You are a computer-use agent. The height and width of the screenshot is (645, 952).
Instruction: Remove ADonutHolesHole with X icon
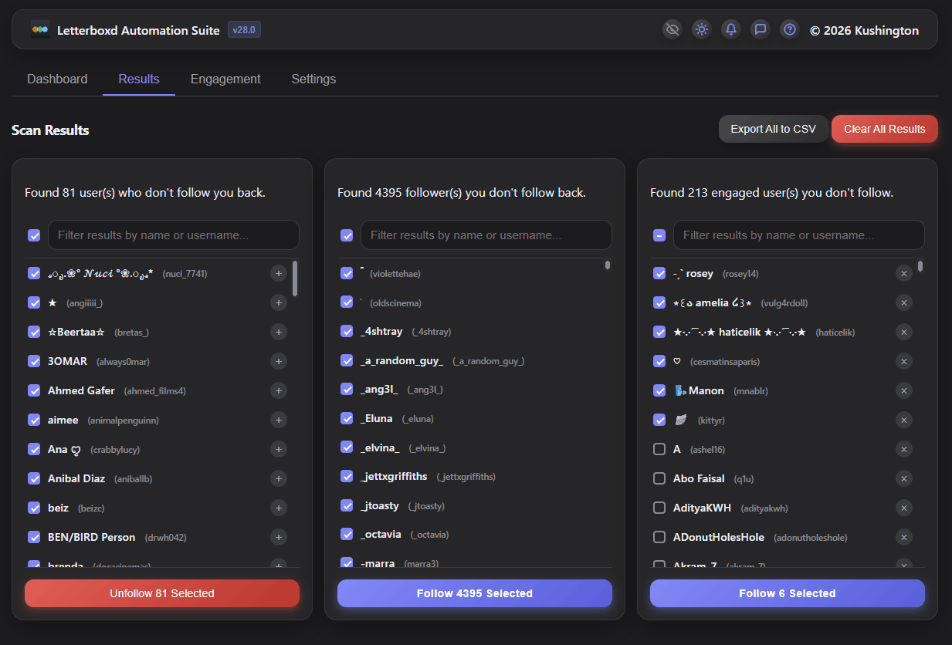pos(904,537)
